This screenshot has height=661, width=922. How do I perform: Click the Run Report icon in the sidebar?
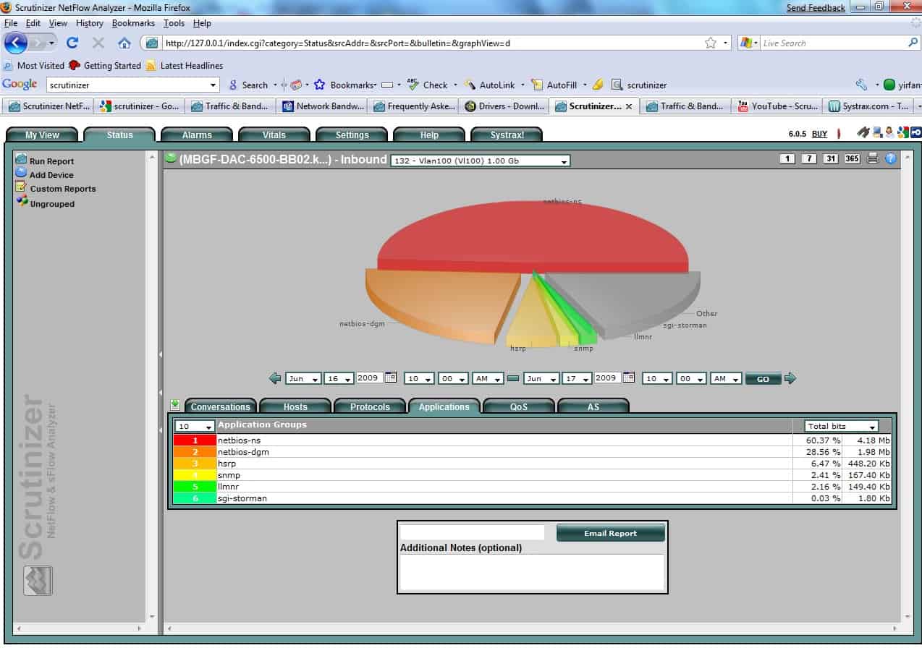pyautogui.click(x=22, y=161)
